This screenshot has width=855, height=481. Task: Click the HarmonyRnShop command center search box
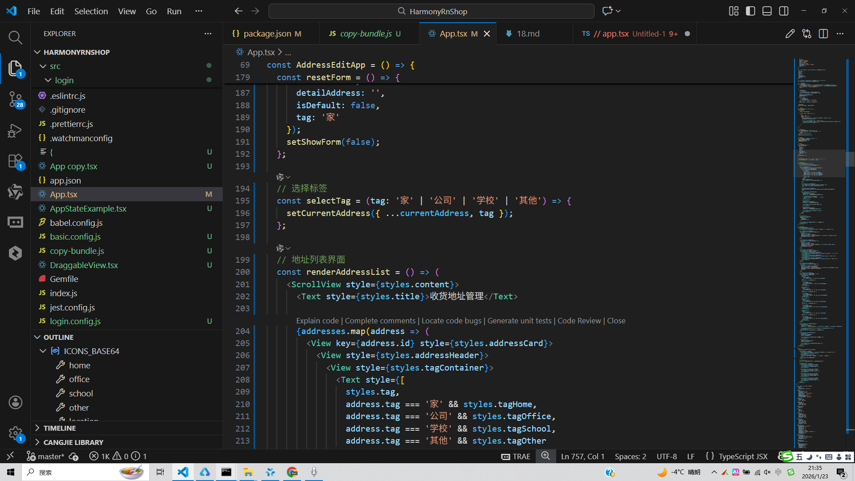pyautogui.click(x=431, y=11)
